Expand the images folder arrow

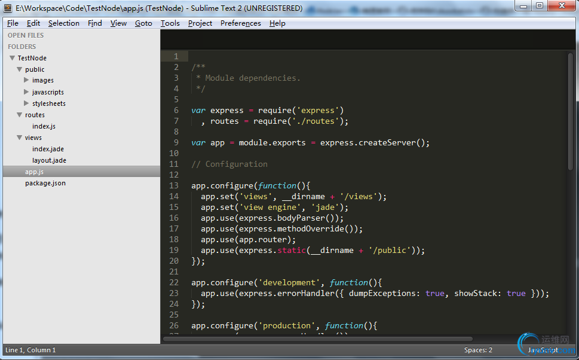point(26,80)
